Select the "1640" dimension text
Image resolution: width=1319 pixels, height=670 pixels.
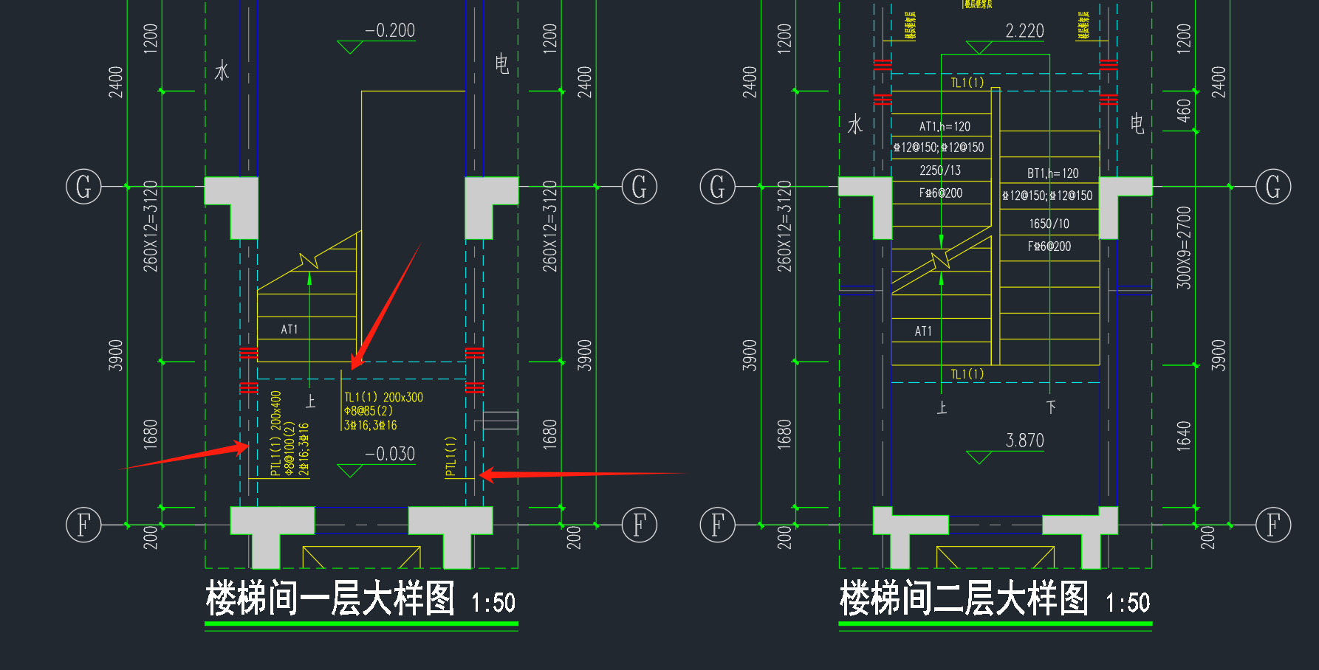coord(1184,436)
